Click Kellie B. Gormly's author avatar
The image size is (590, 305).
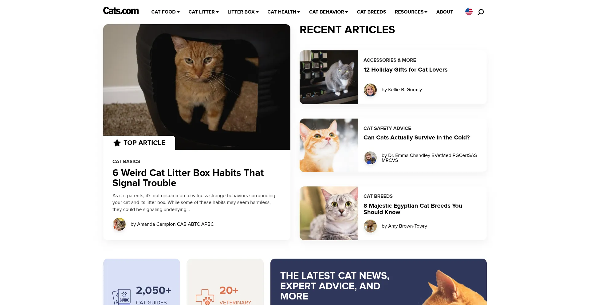point(370,90)
